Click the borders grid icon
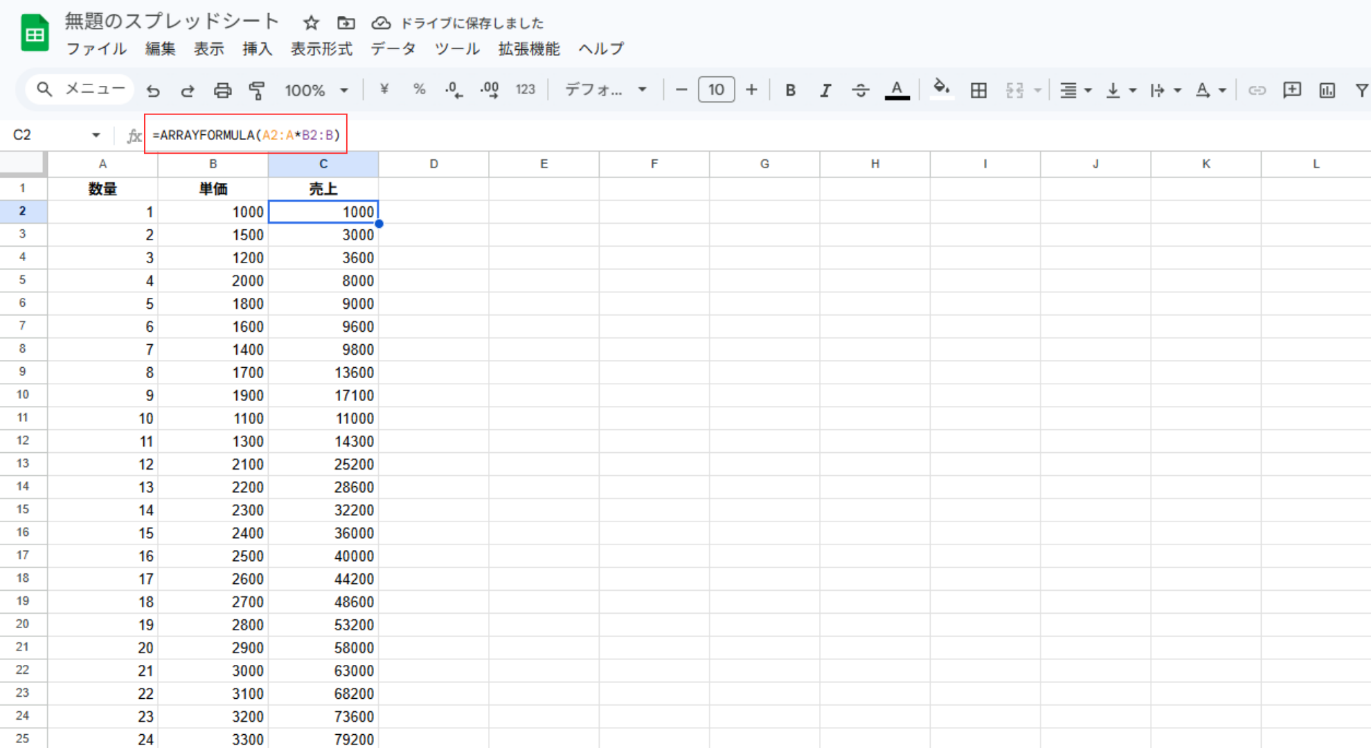 [x=978, y=90]
